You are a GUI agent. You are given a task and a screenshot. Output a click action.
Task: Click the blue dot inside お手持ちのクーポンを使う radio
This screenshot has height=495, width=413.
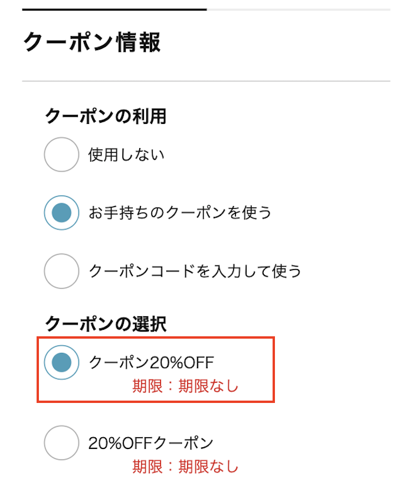pyautogui.click(x=61, y=212)
